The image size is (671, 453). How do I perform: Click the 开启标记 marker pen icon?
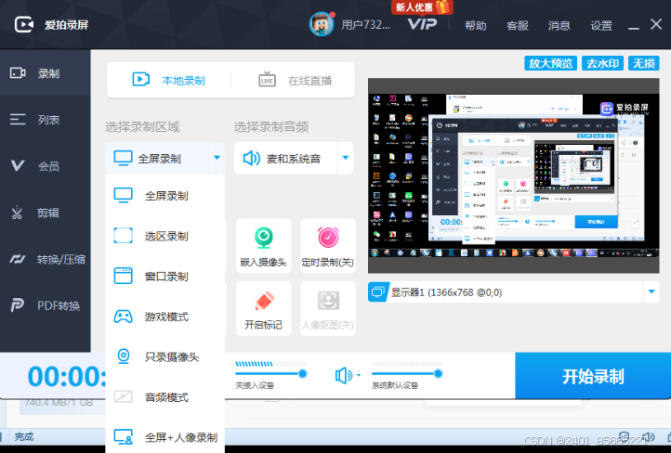point(264,301)
